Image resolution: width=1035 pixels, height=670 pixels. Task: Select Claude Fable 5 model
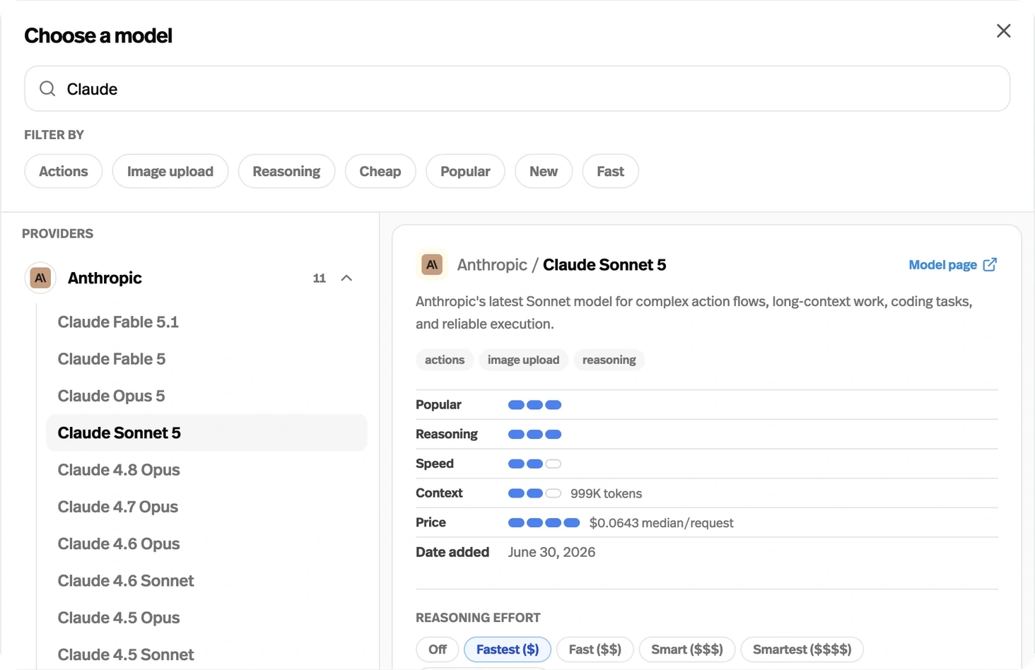pos(206,359)
